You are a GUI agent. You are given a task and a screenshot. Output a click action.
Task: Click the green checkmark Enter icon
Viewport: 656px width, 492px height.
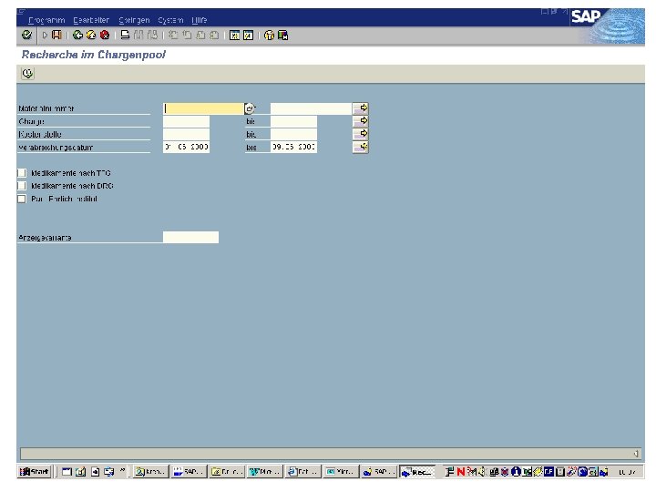[26, 35]
